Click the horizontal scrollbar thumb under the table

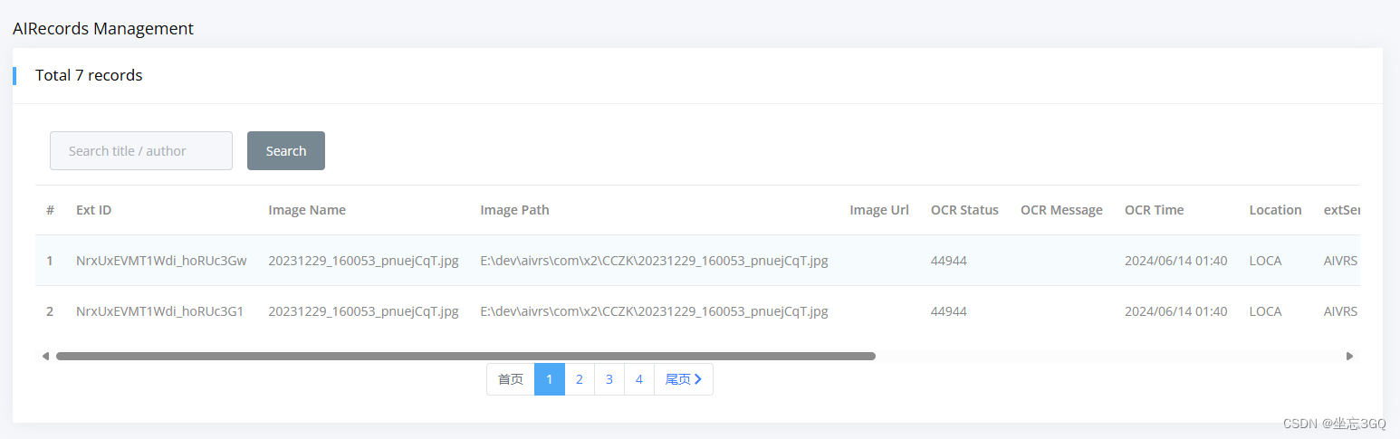click(465, 356)
